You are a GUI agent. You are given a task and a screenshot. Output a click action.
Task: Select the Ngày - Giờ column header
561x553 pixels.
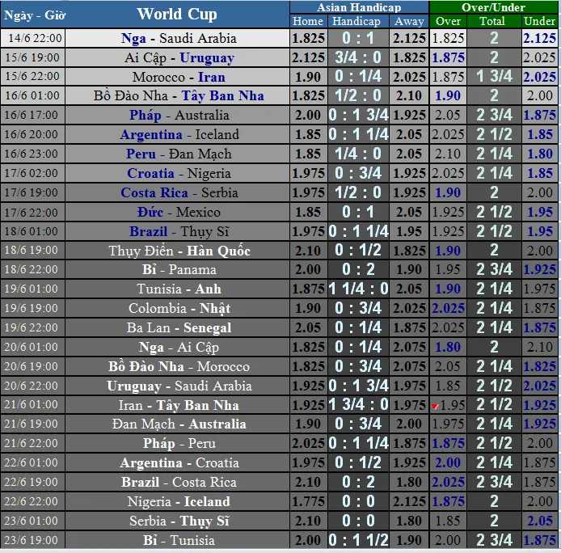(35, 15)
